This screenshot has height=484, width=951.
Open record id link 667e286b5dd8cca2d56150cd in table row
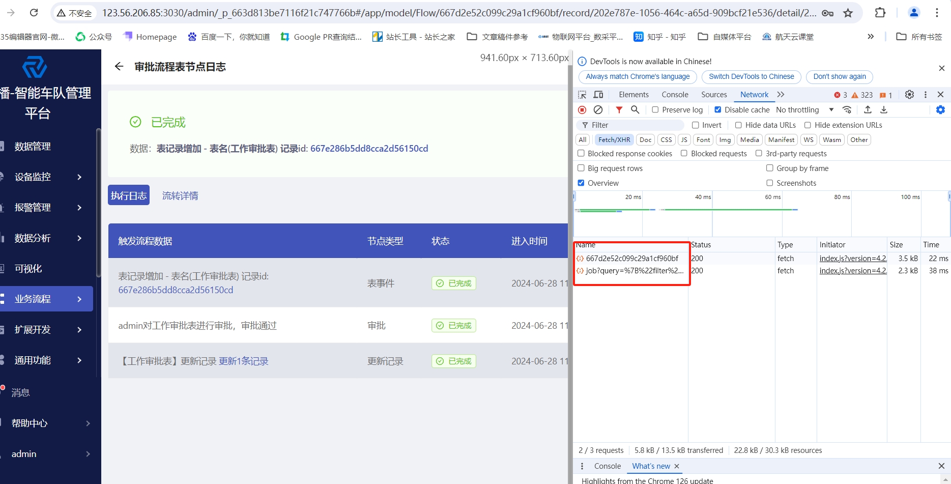click(x=176, y=290)
